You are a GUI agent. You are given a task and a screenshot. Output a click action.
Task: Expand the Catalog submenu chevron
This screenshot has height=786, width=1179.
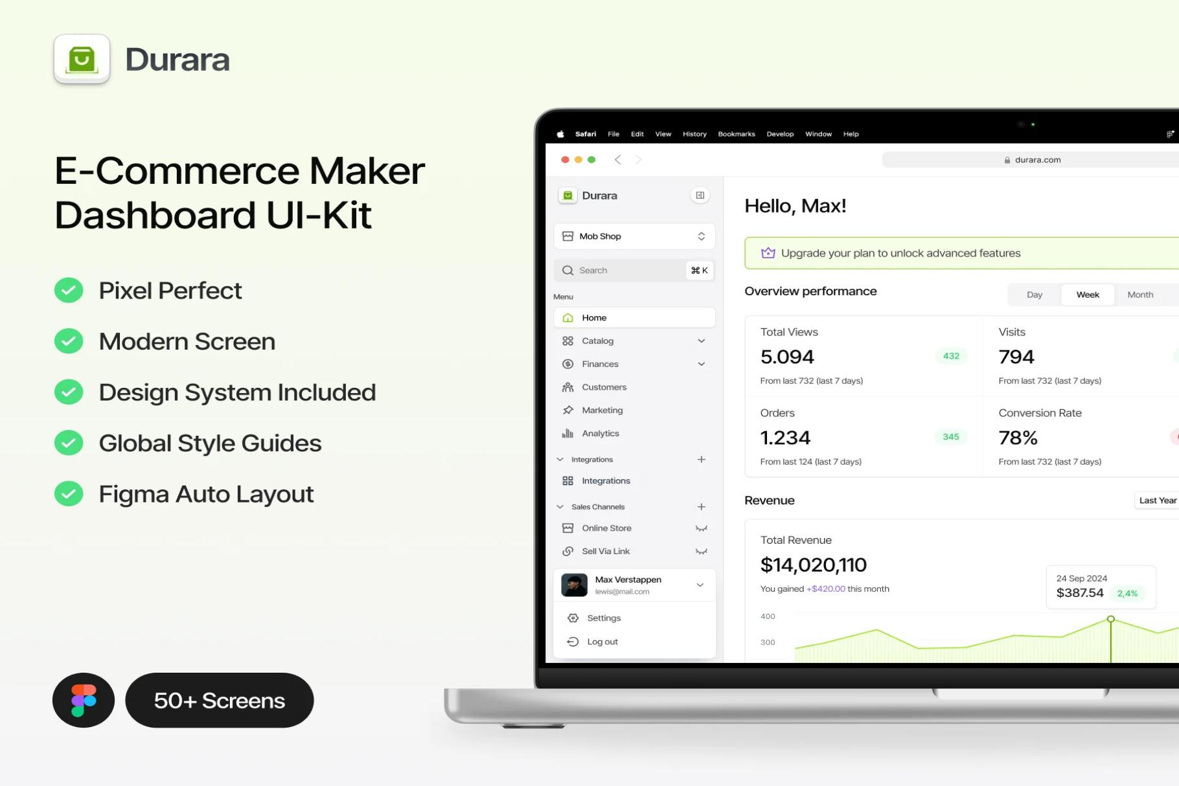point(701,341)
